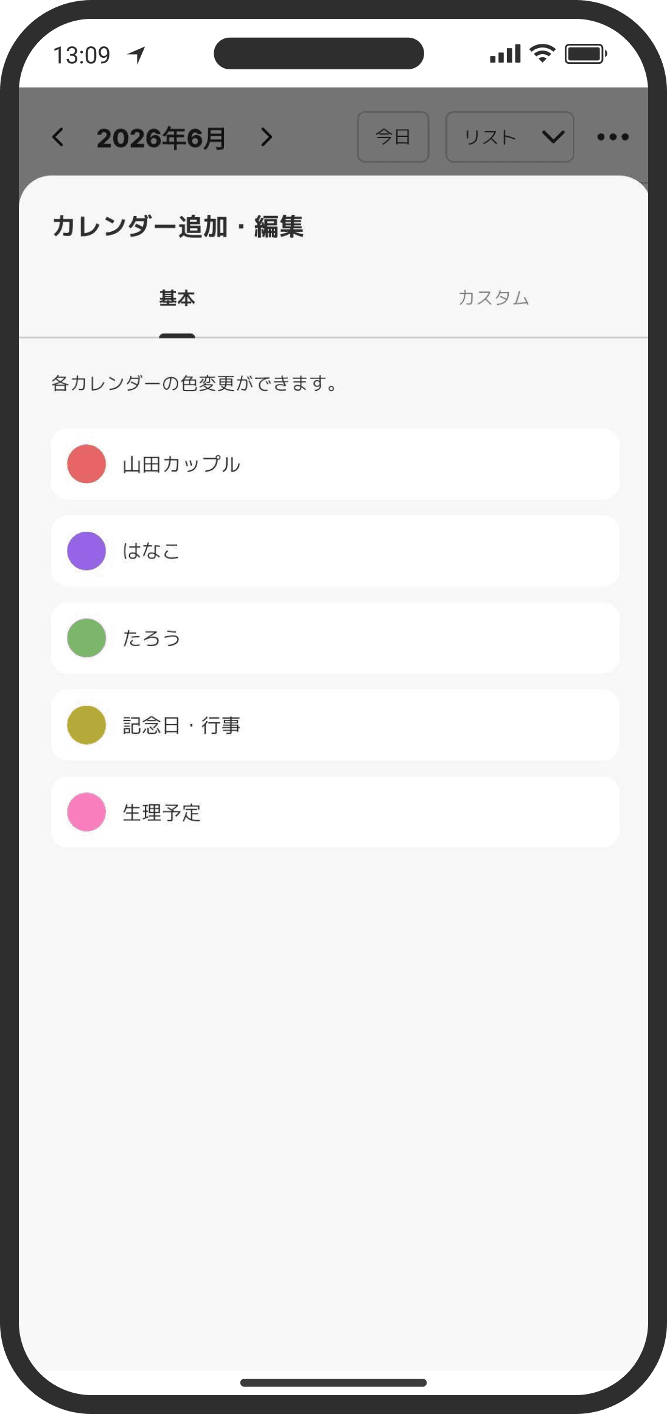Change the green color of たろう
The image size is (667, 1414).
point(86,638)
